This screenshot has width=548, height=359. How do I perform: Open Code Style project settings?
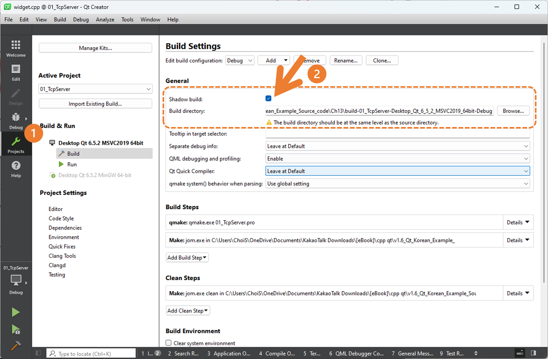point(61,218)
